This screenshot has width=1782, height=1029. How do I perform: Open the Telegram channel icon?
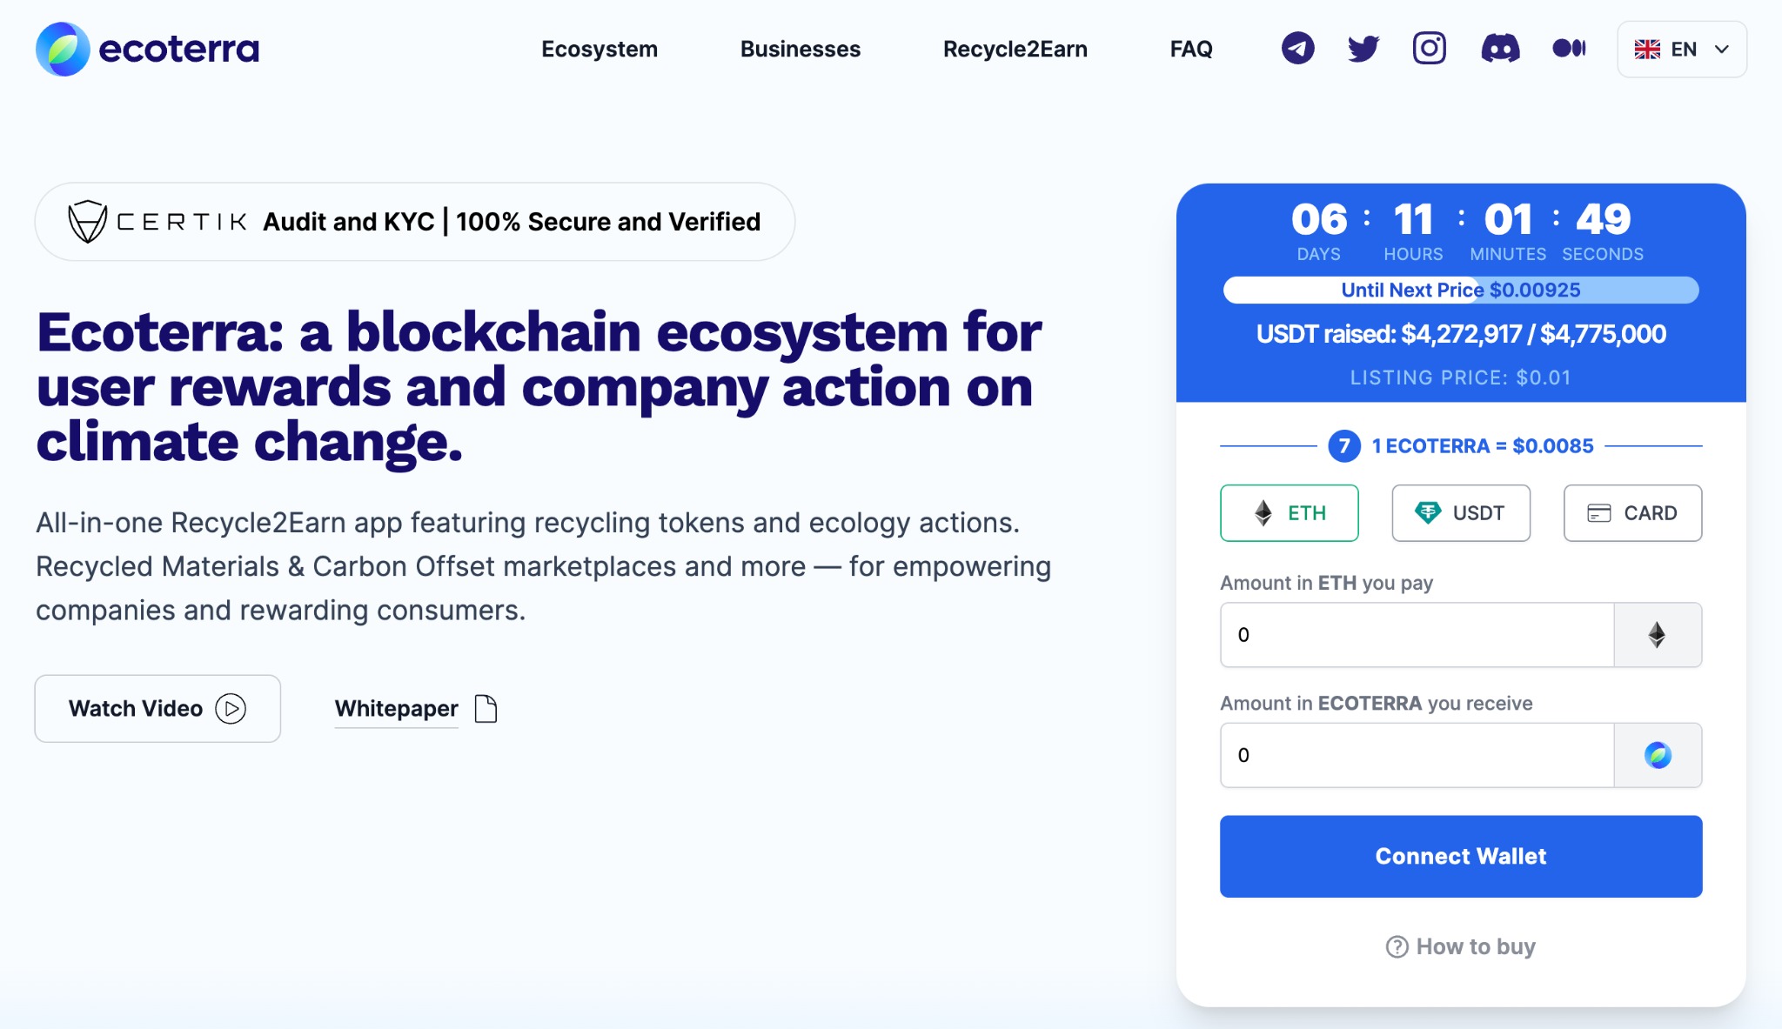click(x=1297, y=49)
